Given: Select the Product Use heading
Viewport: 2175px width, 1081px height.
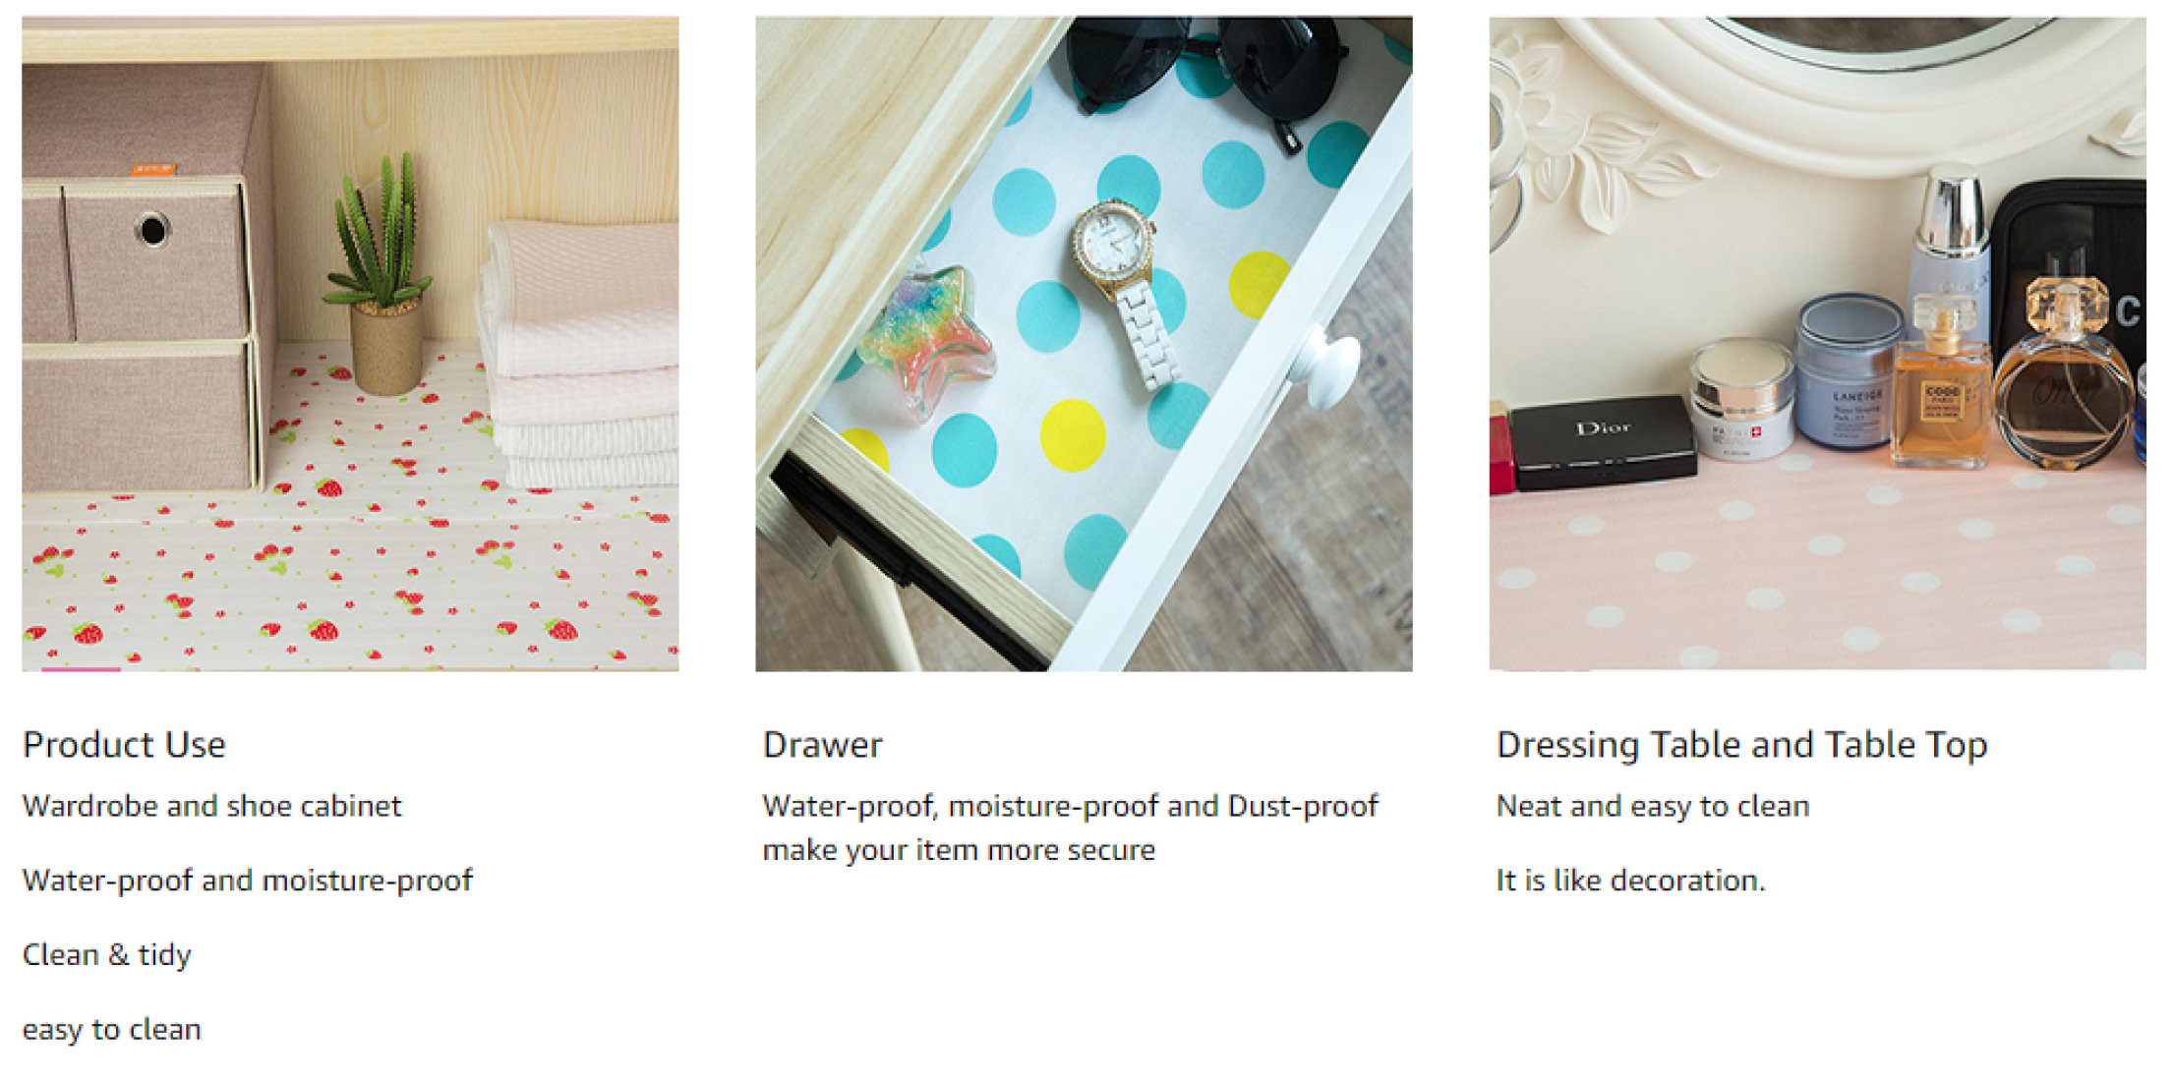Looking at the screenshot, I should [124, 745].
